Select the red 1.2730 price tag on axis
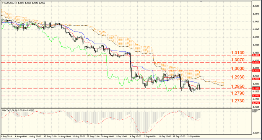262x140 pixels. pyautogui.click(x=255, y=103)
